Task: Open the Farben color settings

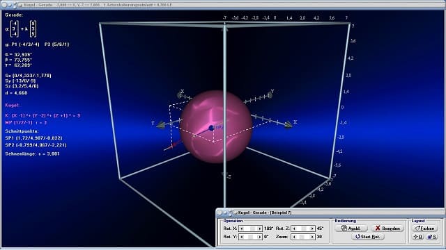Action: pyautogui.click(x=424, y=228)
